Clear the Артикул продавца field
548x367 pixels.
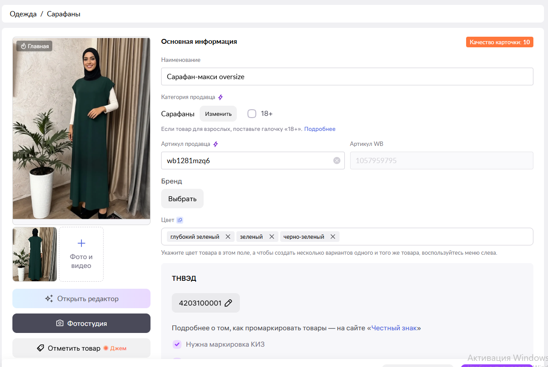pos(337,161)
